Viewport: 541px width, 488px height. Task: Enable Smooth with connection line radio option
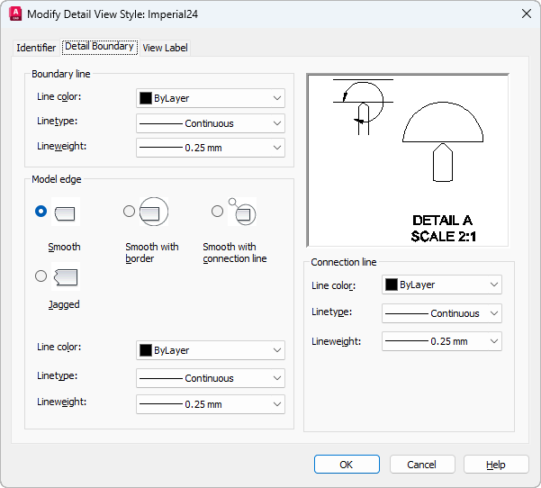click(x=217, y=212)
